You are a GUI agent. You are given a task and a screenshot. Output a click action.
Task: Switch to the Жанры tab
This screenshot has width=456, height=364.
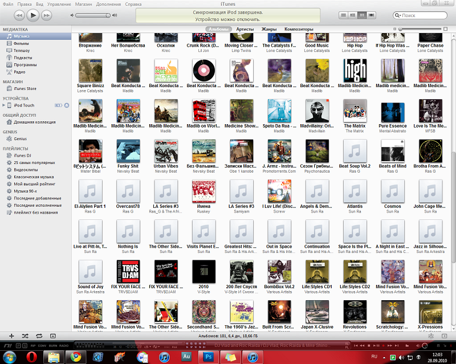(x=269, y=29)
